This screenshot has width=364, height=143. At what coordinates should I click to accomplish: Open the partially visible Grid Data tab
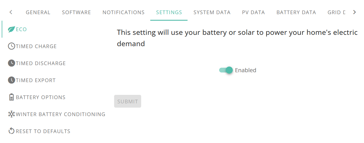(x=336, y=12)
